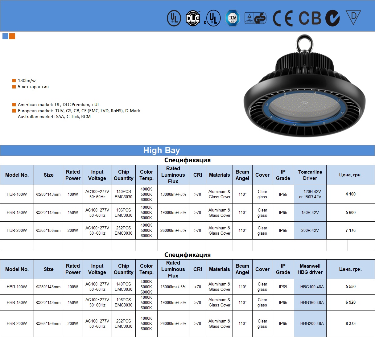Click the orange square color swatch
This screenshot has height=337, width=375.
12,36
